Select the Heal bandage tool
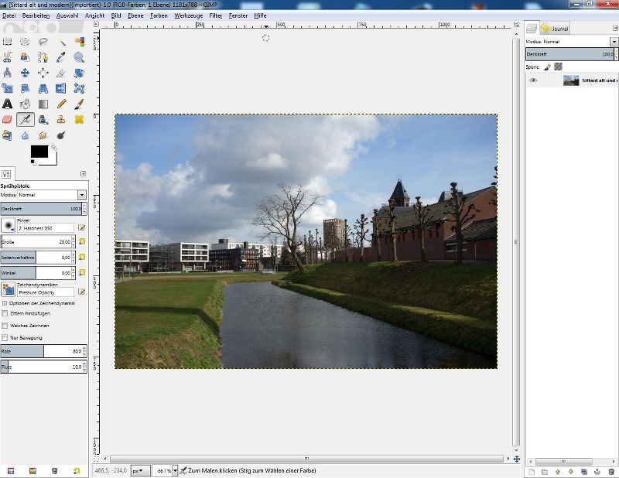619x478 pixels. (80, 120)
